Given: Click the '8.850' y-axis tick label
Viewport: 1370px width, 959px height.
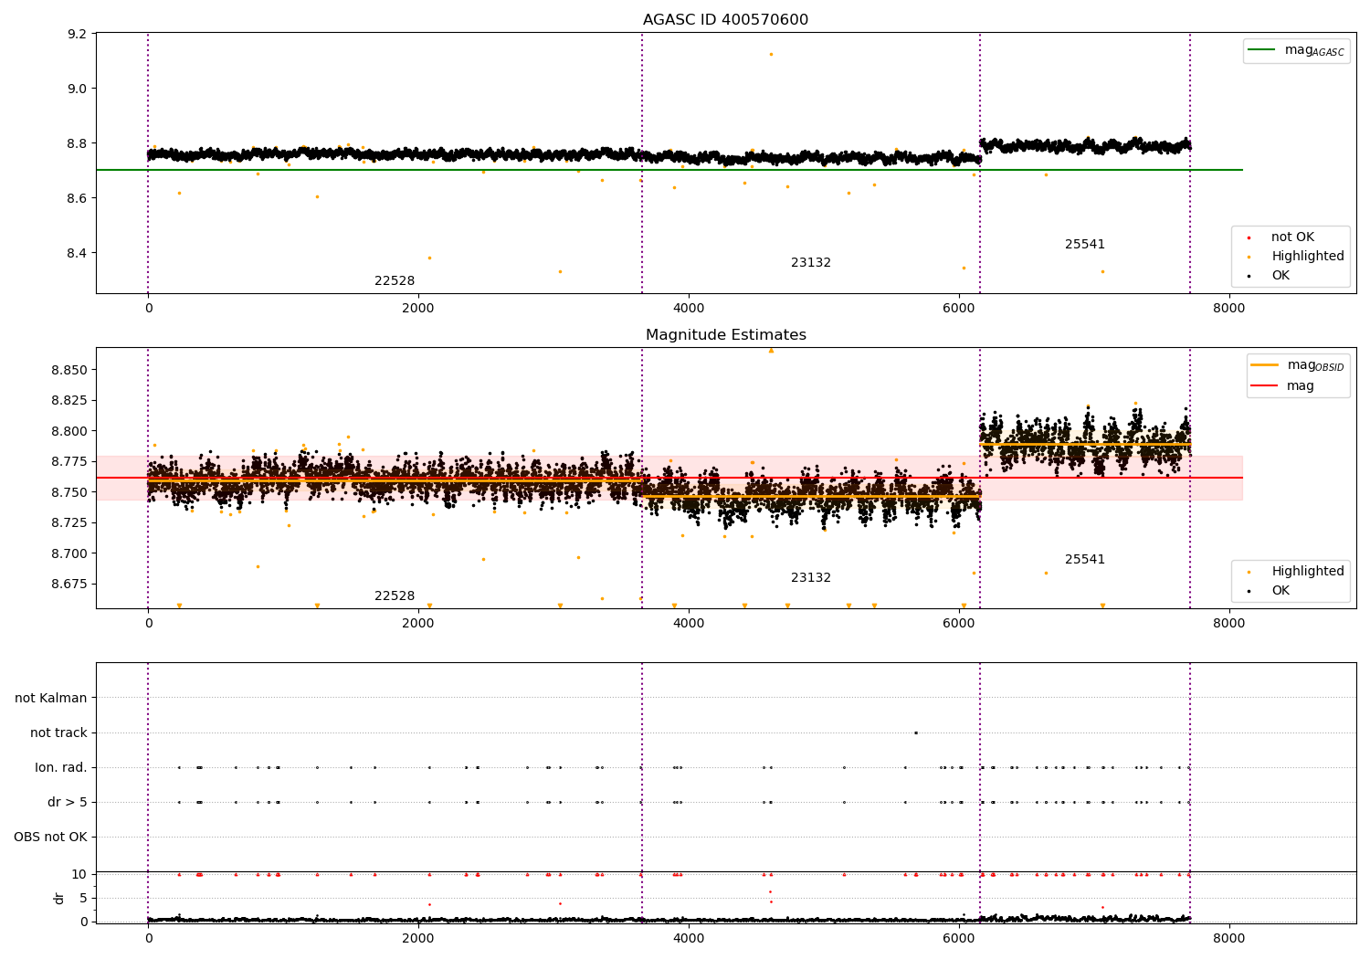Looking at the screenshot, I should tap(70, 371).
